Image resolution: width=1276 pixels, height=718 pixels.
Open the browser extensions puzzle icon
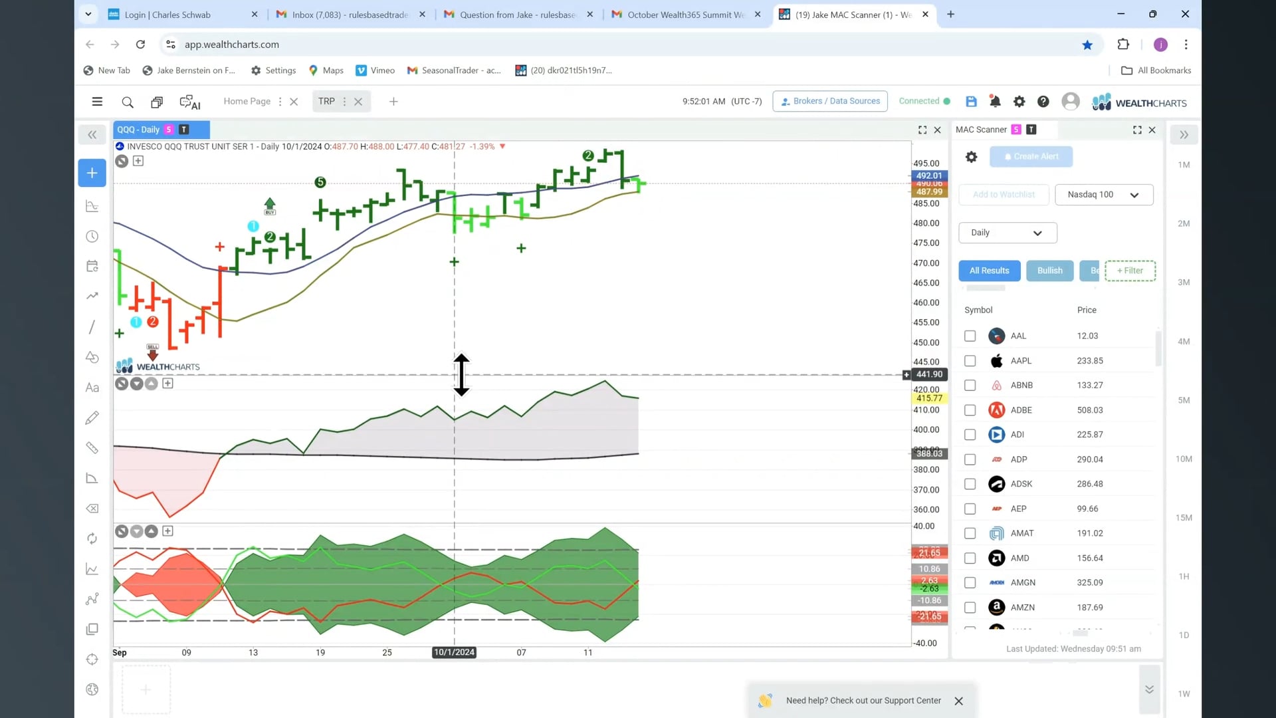(1123, 45)
